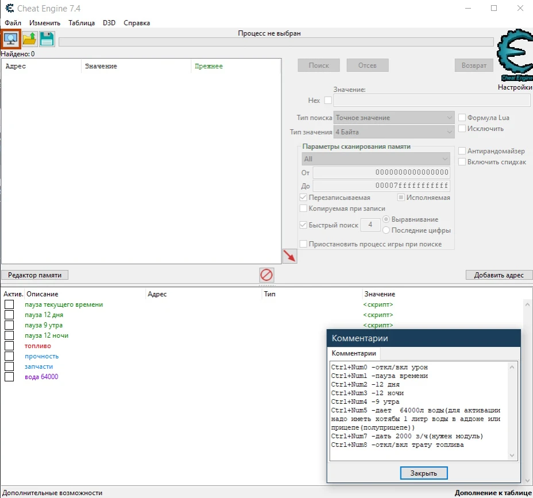
Task: Open the 'Справка' menu
Action: pos(137,23)
